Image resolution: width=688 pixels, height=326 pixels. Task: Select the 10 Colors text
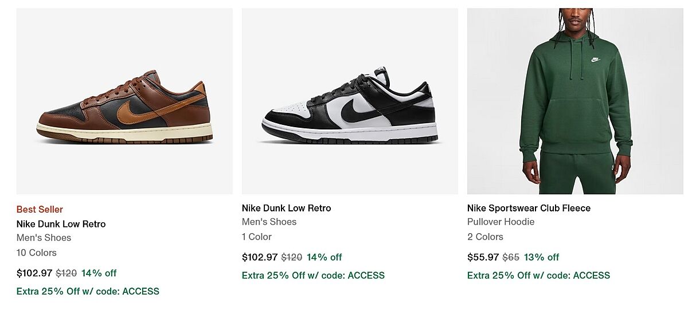pos(36,253)
